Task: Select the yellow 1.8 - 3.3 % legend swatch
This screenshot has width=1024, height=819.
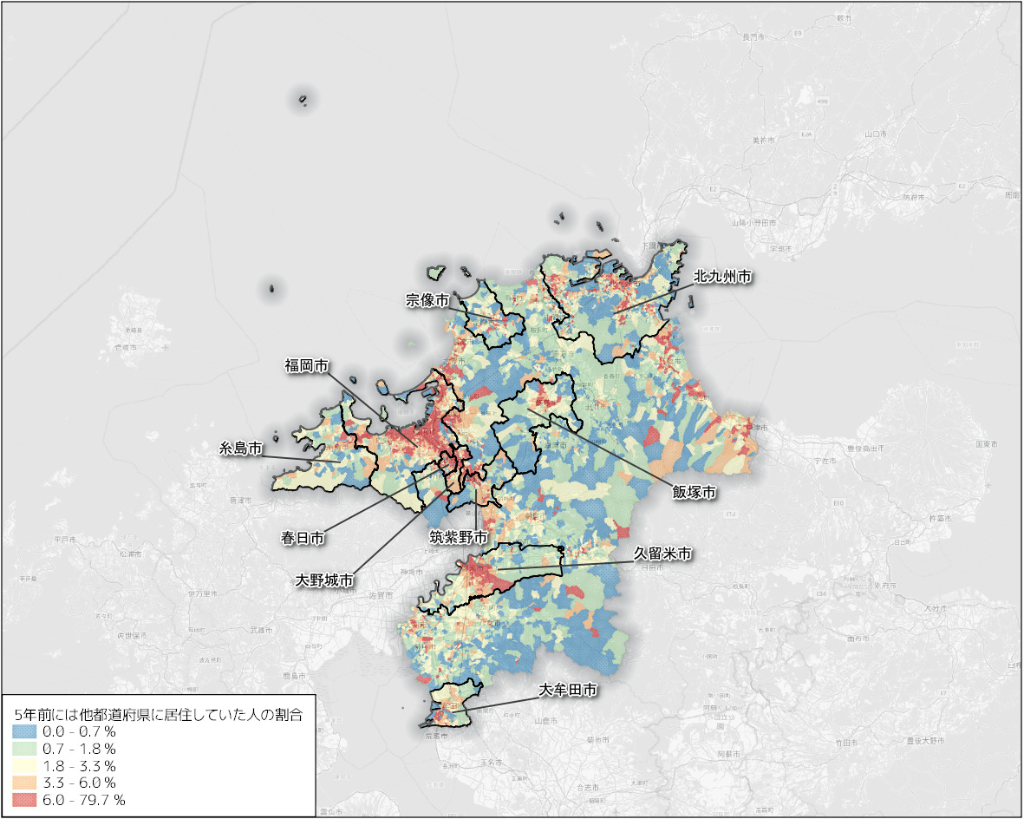Action: pos(24,766)
